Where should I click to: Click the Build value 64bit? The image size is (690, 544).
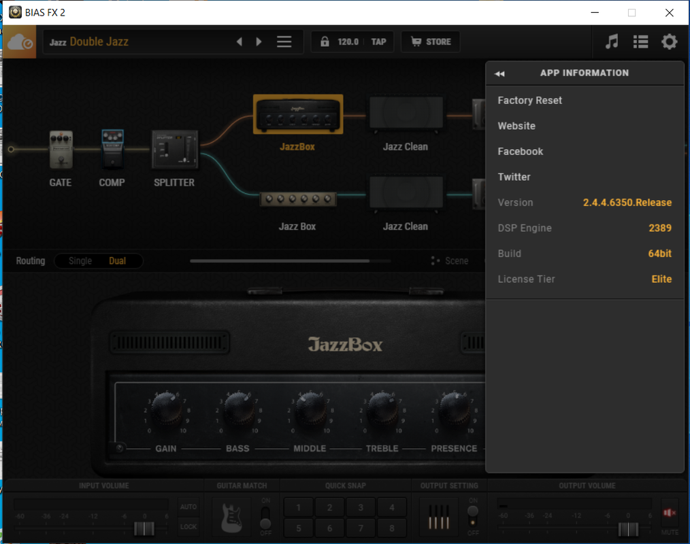click(x=659, y=254)
